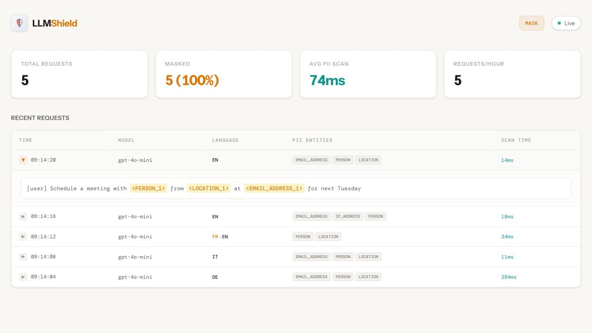592x333 pixels.
Task: Click the <PERSON_1> masked token
Action: 148,188
